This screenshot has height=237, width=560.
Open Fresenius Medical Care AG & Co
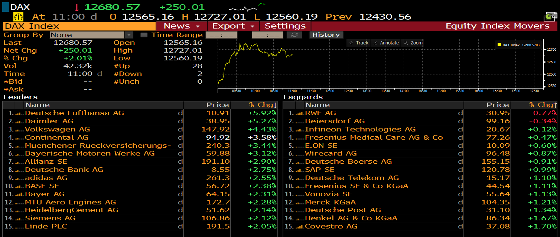(374, 138)
